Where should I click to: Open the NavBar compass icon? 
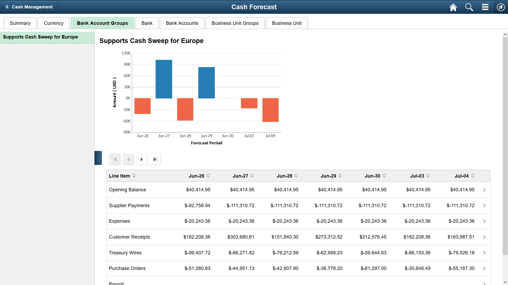(501, 7)
